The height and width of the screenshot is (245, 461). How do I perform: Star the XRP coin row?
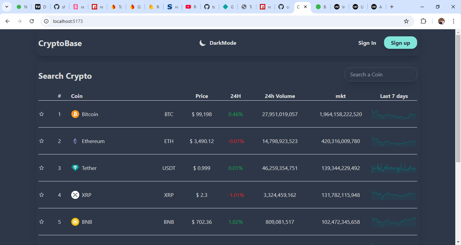(x=42, y=195)
